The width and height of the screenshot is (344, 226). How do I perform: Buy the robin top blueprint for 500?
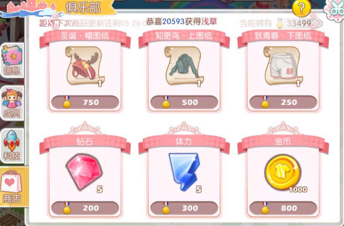click(x=184, y=102)
